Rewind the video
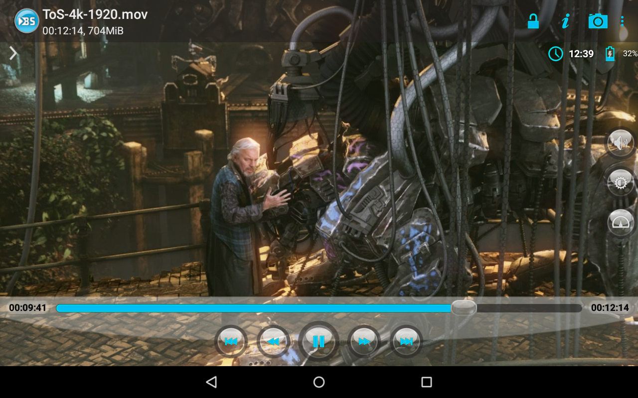The image size is (638, 398). (x=273, y=341)
